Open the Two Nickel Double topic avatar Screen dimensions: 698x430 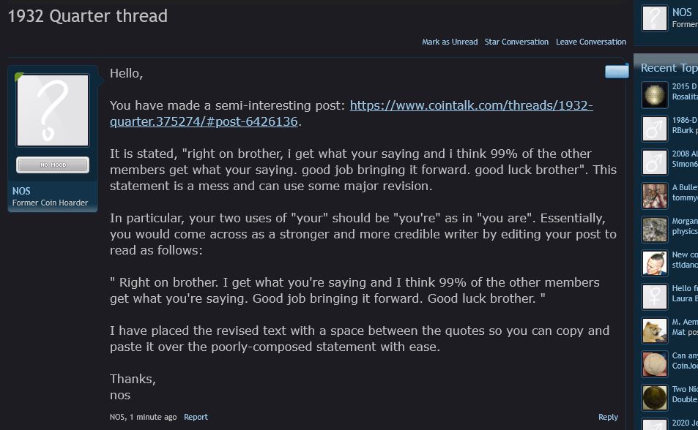(654, 398)
